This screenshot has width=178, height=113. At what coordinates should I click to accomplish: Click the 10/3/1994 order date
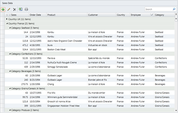point(35,101)
